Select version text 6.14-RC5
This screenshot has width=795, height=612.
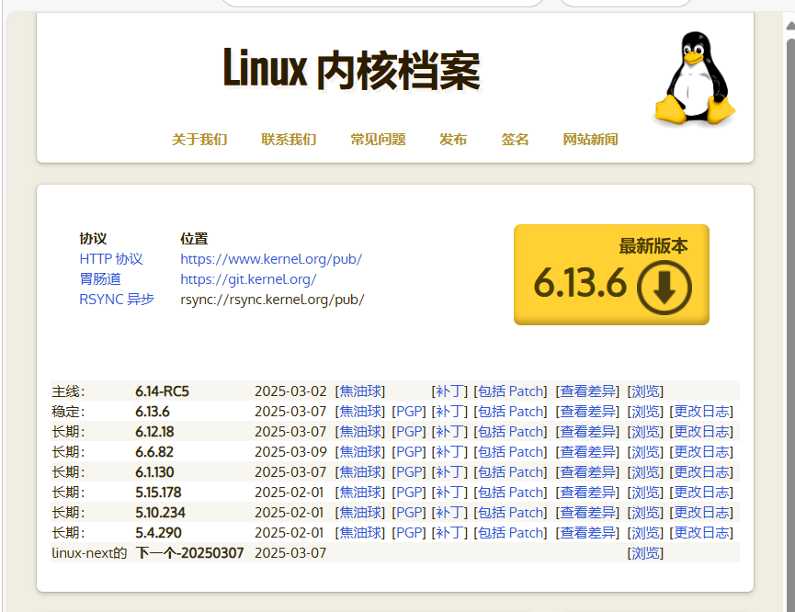pyautogui.click(x=163, y=391)
